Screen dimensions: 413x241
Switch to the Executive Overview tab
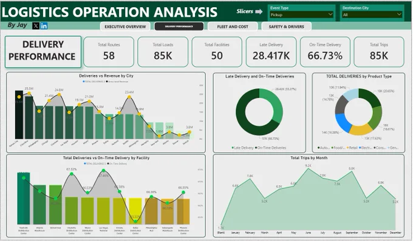pos(125,27)
